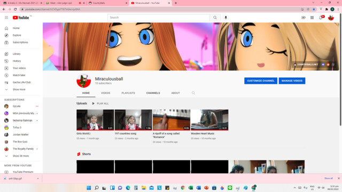
Task: Click the search magnifier button
Action: (215, 18)
